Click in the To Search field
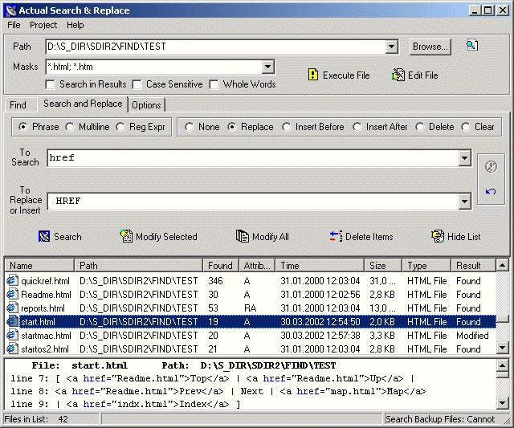 [x=252, y=158]
